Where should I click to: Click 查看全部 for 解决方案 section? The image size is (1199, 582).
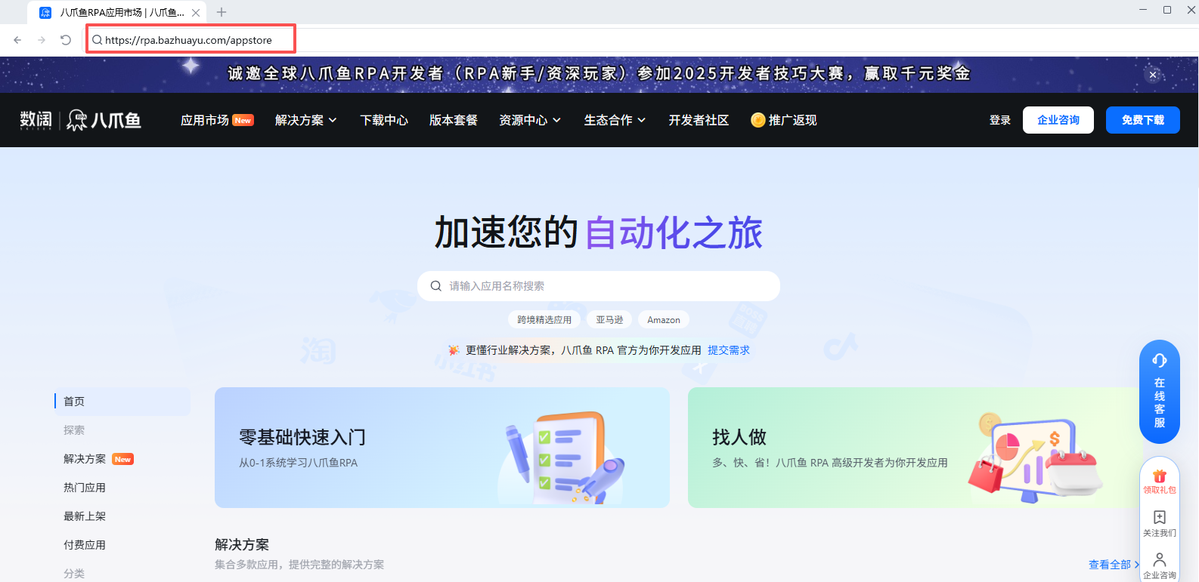click(1114, 565)
